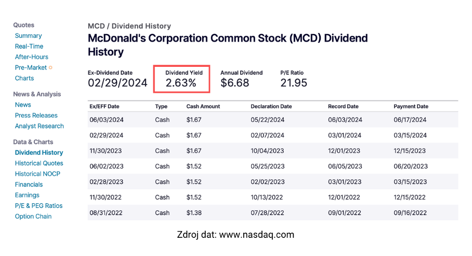This screenshot has height=256, width=472.
Task: Open the Option Chain link
Action: coord(33,217)
